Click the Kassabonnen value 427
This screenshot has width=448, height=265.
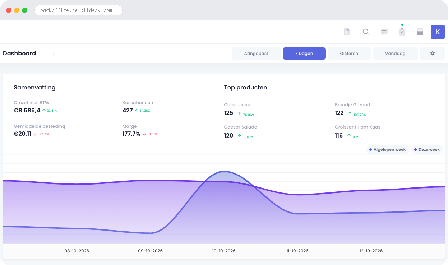(128, 111)
